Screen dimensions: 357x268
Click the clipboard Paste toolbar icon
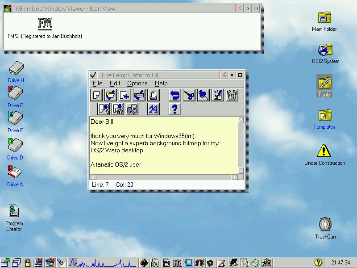pyautogui.click(x=217, y=95)
